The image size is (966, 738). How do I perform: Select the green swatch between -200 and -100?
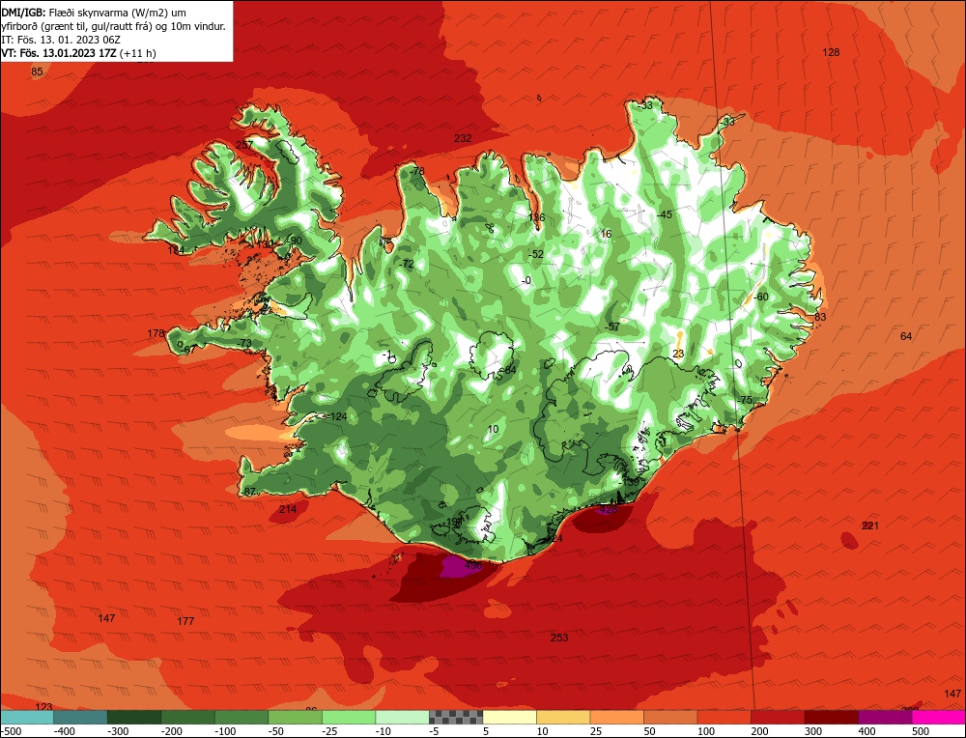(x=188, y=717)
